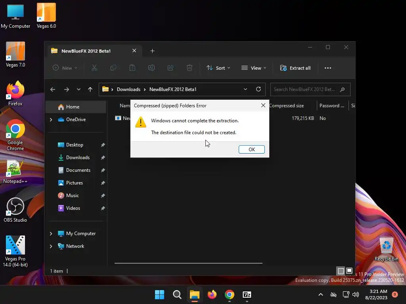406x304 pixels.
Task: Click NewBlueFX 2012 Beta1 breadcrumb segment
Action: coord(173,89)
